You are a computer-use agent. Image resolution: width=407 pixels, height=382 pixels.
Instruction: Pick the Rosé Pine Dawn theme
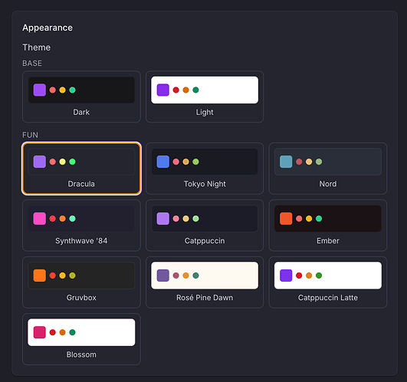[205, 282]
